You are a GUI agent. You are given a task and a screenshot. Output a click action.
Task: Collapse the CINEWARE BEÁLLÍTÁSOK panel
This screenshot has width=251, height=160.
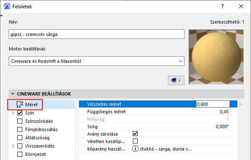coord(13,94)
